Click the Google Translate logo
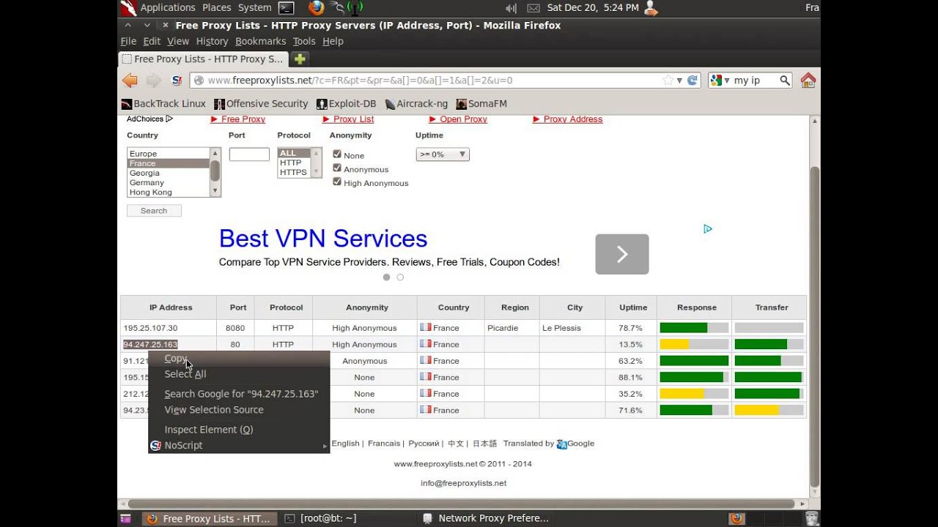938x527 pixels. pos(562,444)
